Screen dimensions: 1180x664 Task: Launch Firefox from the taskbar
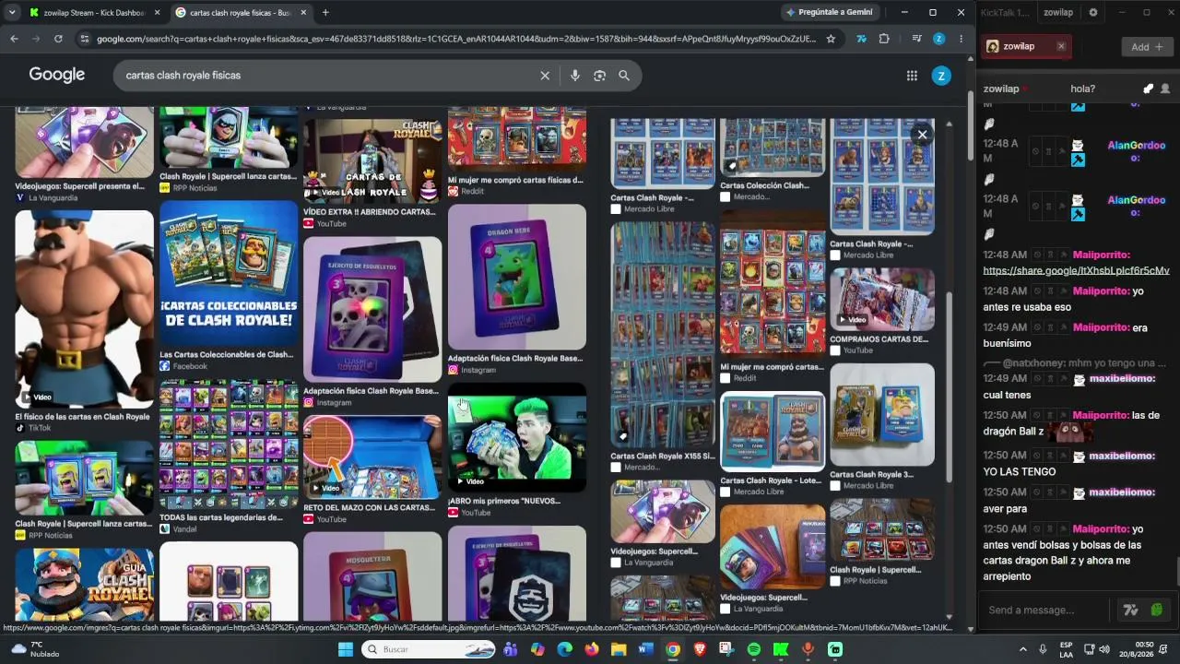(592, 649)
